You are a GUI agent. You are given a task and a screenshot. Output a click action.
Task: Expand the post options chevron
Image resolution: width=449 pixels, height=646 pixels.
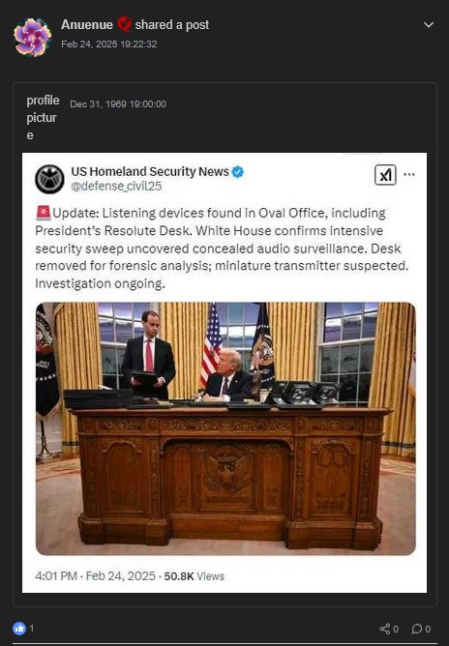tap(429, 25)
